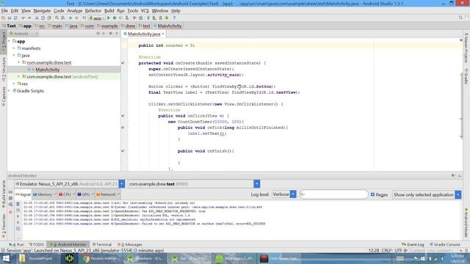Select MainActivity in the project tree
The height and width of the screenshot is (264, 470).
pyautogui.click(x=47, y=70)
